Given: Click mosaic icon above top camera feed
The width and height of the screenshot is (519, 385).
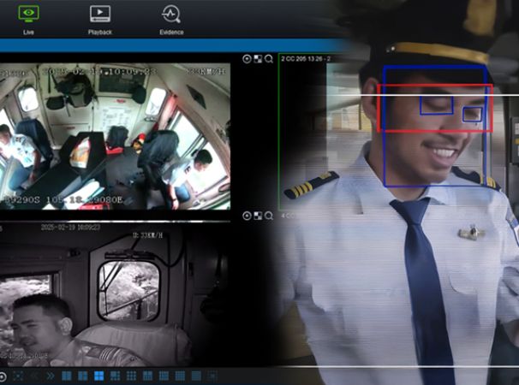Looking at the screenshot, I should [258, 59].
